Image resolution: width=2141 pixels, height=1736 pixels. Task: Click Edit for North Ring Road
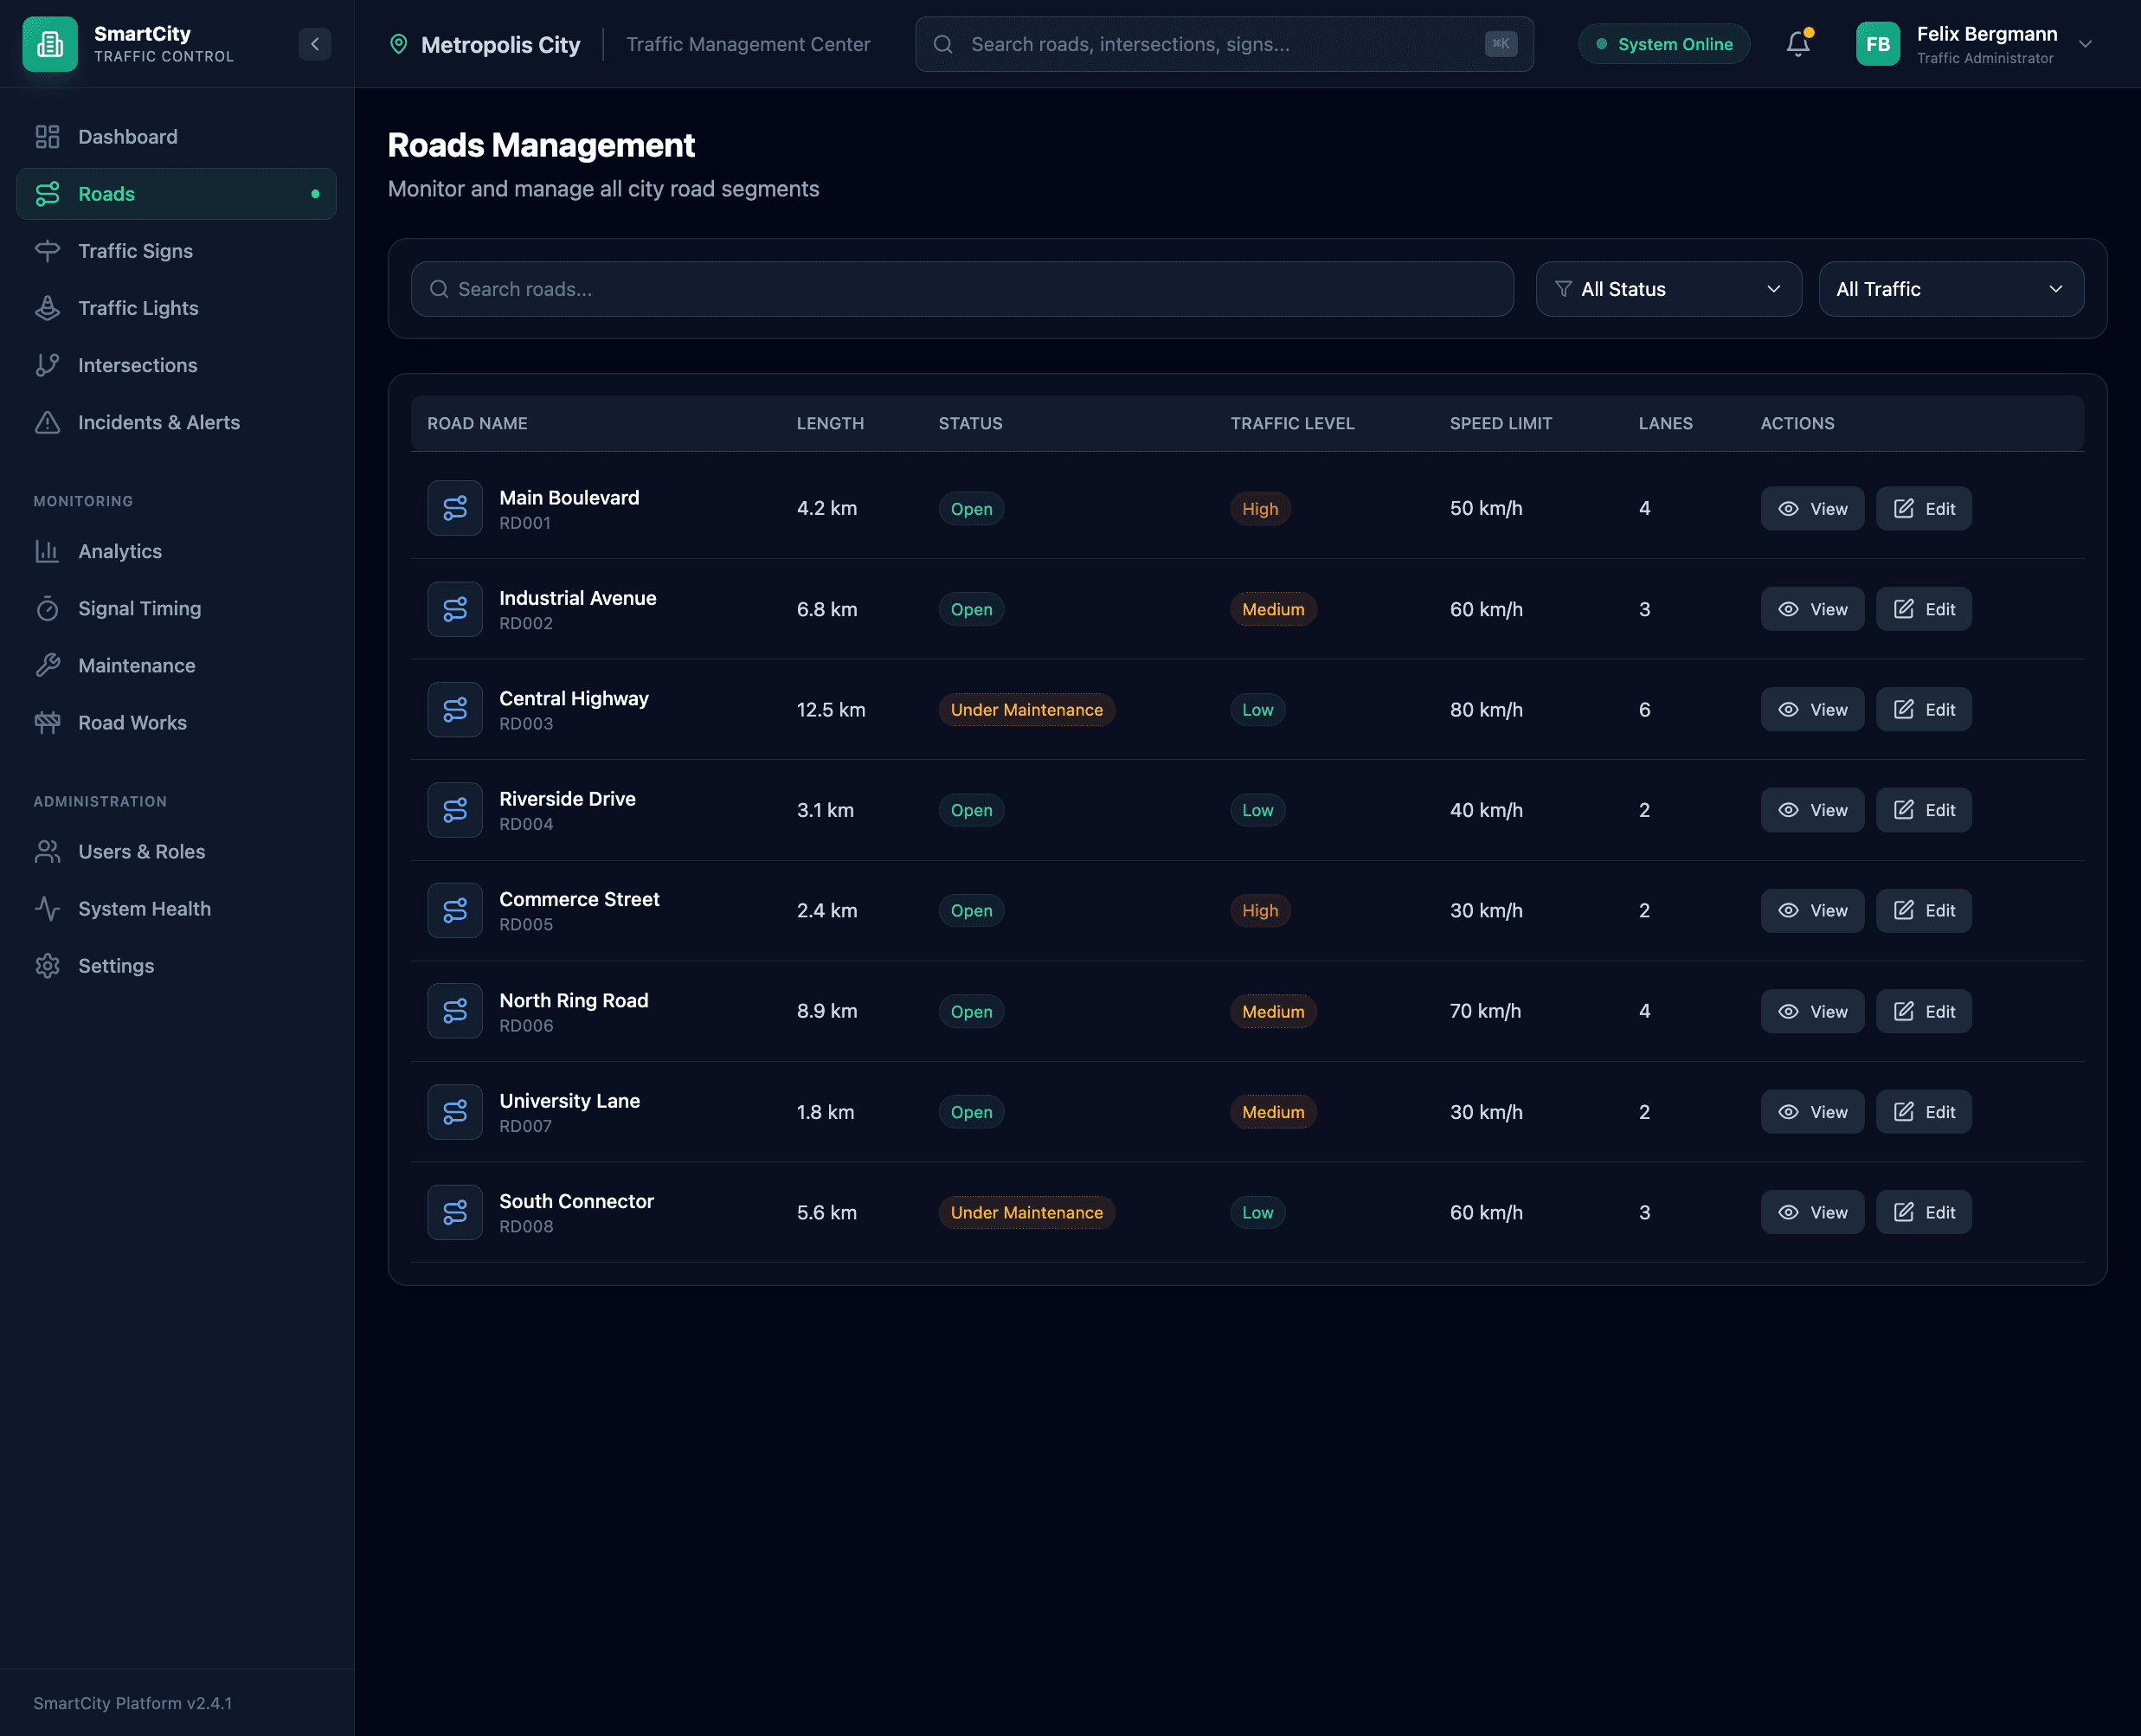[1922, 1011]
